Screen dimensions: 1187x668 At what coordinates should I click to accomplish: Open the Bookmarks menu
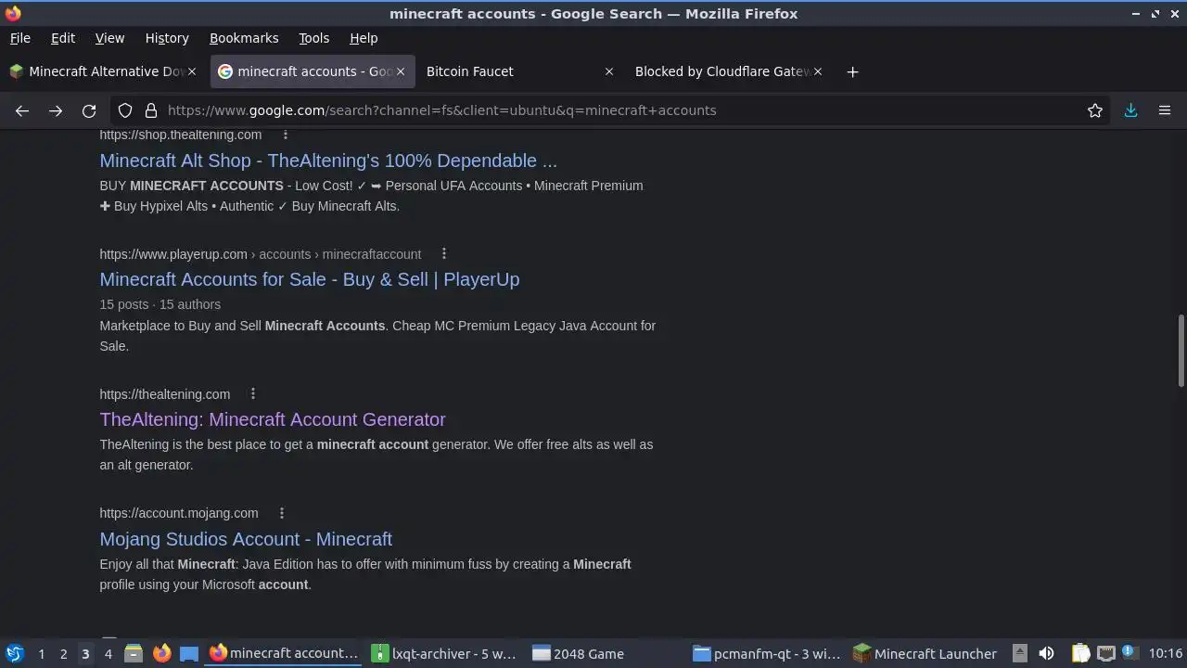pos(244,38)
